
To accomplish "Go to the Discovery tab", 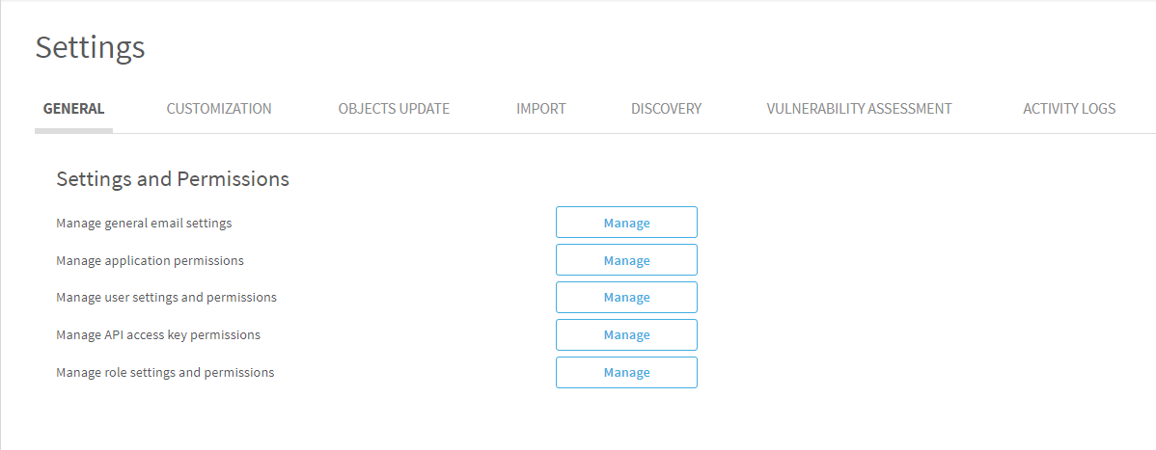I will [x=666, y=109].
